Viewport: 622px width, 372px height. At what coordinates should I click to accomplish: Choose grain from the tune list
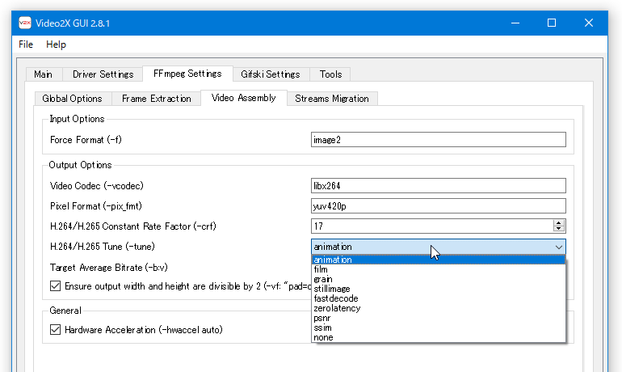[x=439, y=279]
